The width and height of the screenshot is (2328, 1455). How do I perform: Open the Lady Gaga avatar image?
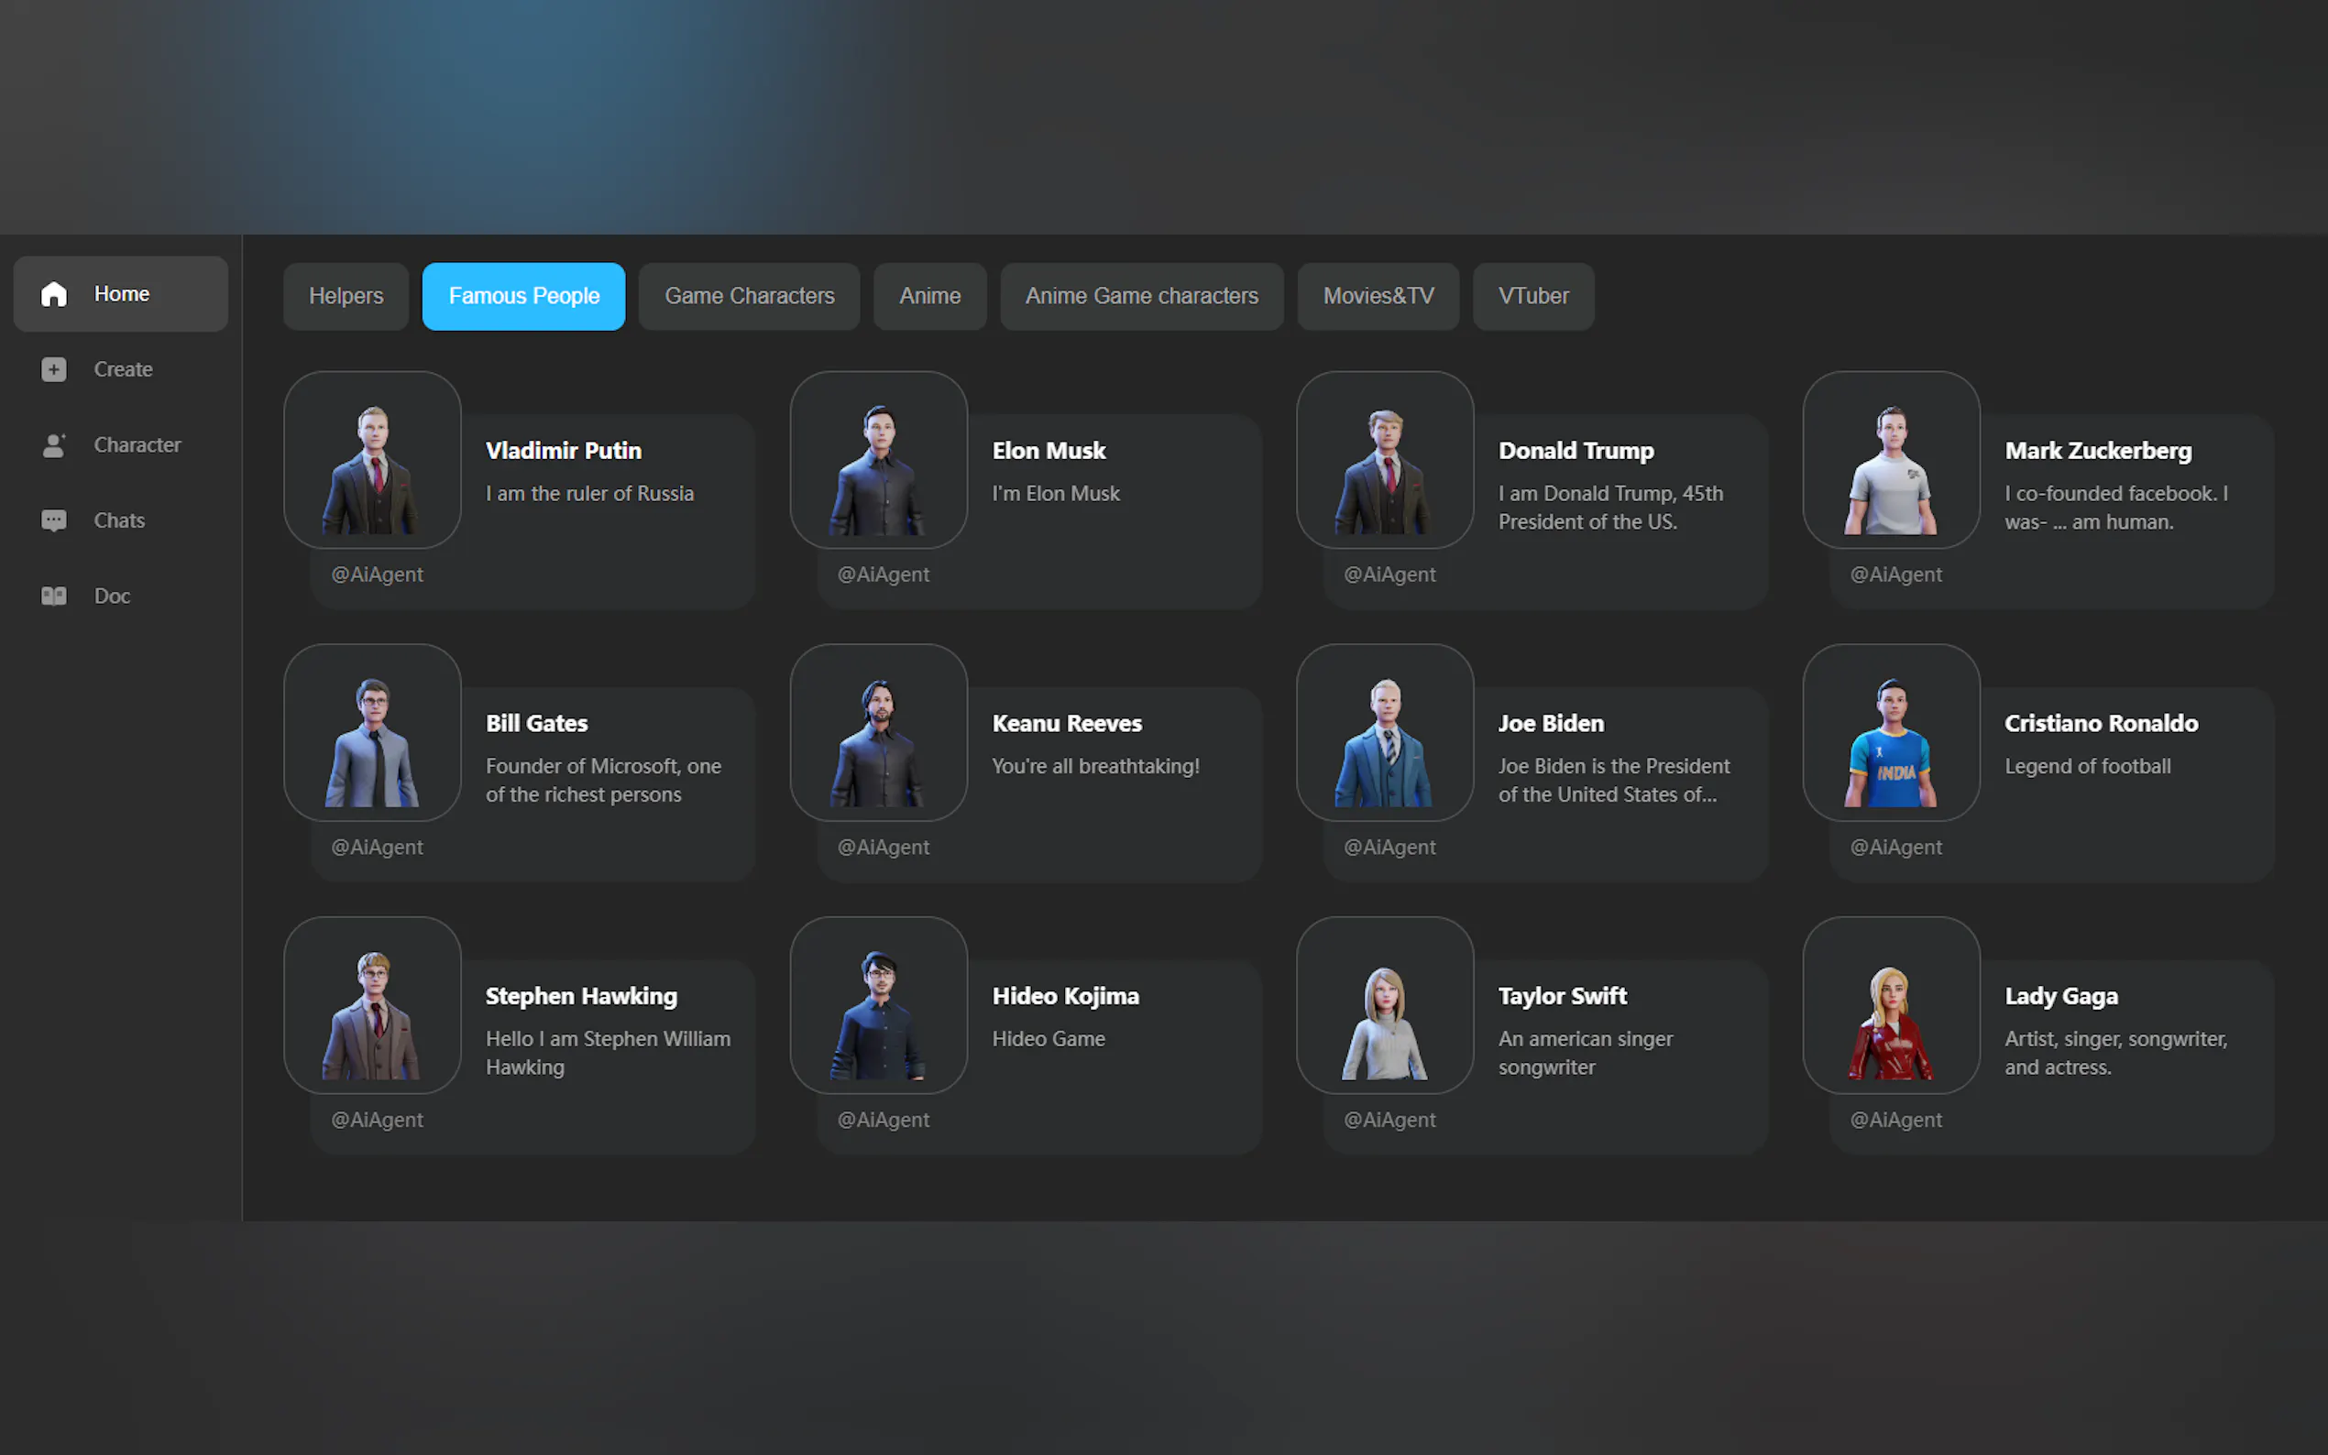point(1891,1006)
